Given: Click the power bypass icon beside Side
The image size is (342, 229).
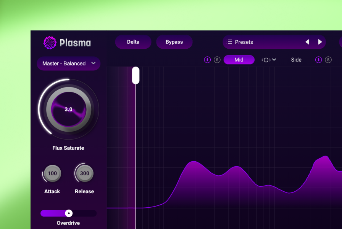Looking at the screenshot, I should (x=318, y=60).
